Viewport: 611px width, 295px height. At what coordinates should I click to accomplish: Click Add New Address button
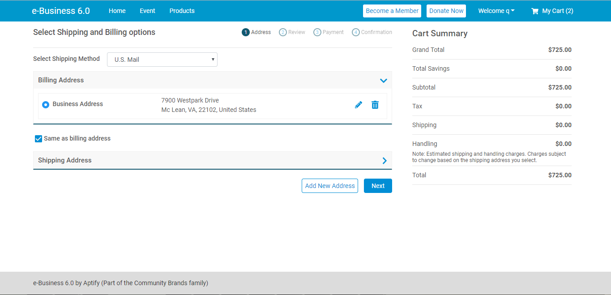(330, 186)
